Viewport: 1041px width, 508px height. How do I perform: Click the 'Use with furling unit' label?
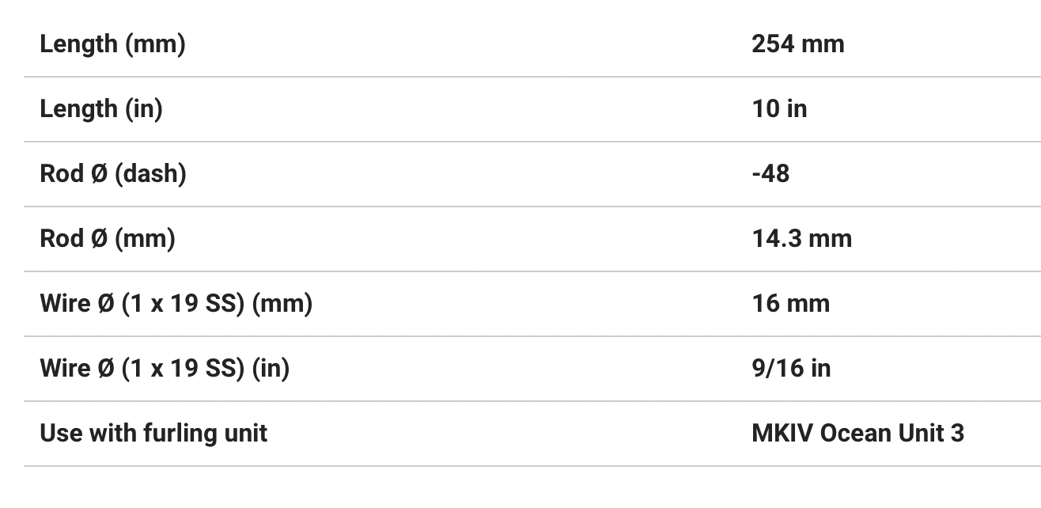tap(153, 433)
